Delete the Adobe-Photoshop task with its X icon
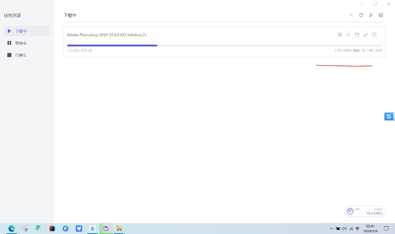Image resolution: width=395 pixels, height=234 pixels. click(348, 35)
